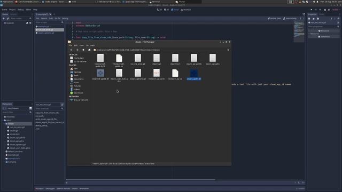Open Godot Debug menu in top bar
This screenshot has width=342, height=192.
click(20, 10)
